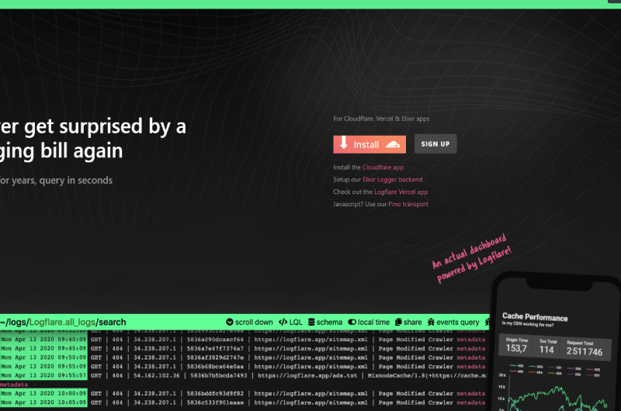Screen dimensions: 621x411
Task: Open metadata for the 09:45:09 log row
Action: coord(470,348)
